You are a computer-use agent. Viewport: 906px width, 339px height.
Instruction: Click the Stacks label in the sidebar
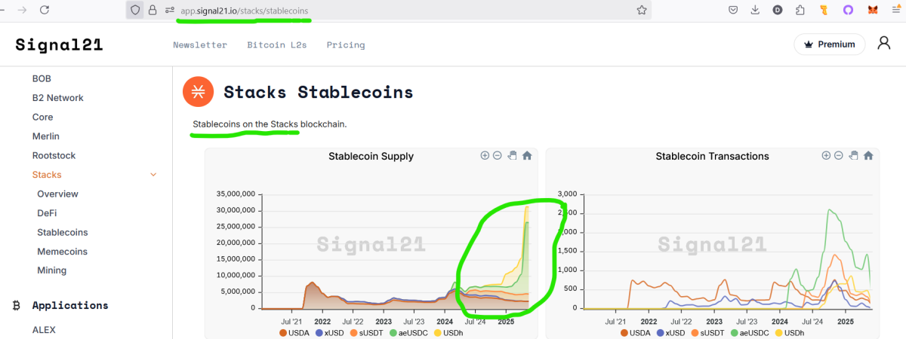pos(47,175)
